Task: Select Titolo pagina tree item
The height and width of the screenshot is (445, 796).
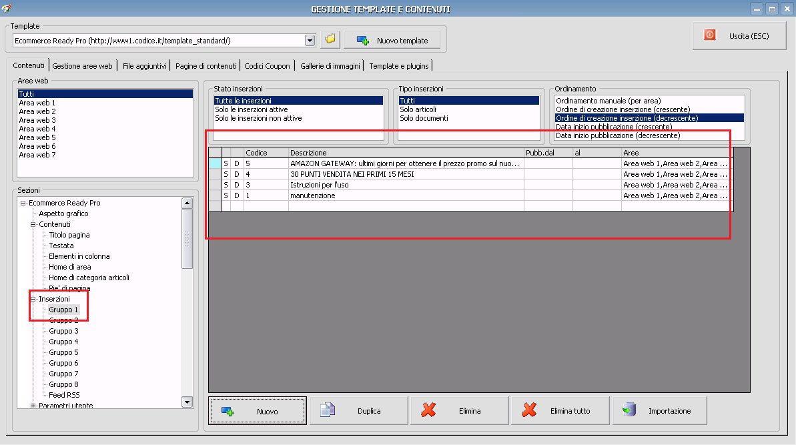Action: (x=69, y=235)
